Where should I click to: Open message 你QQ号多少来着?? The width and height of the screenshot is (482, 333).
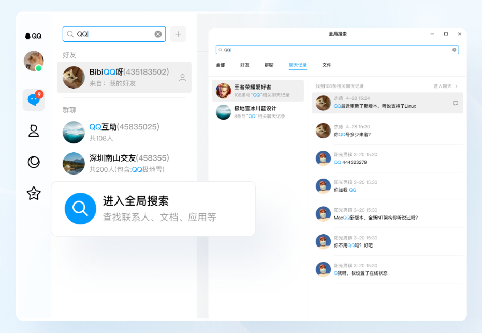[x=387, y=131]
